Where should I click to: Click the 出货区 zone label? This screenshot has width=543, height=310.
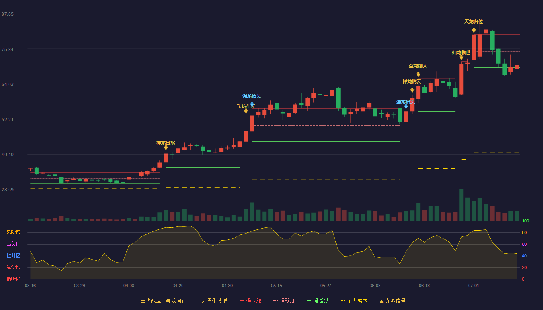pos(14,244)
